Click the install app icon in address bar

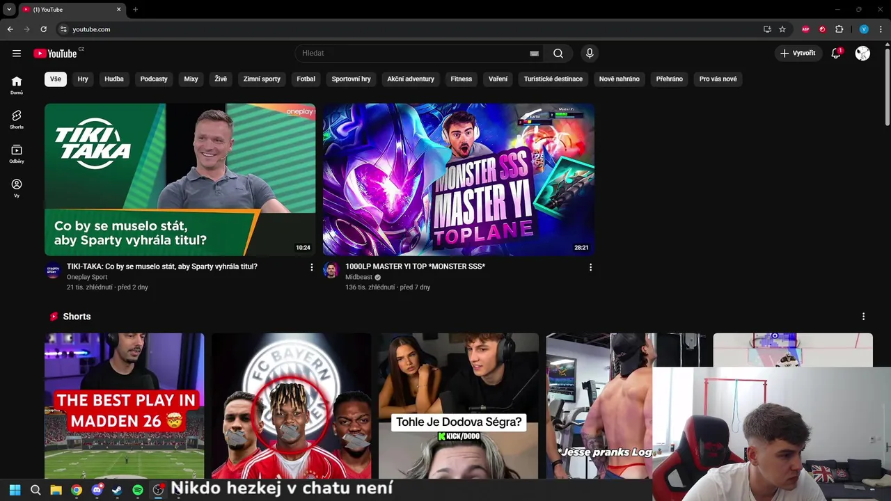tap(767, 29)
